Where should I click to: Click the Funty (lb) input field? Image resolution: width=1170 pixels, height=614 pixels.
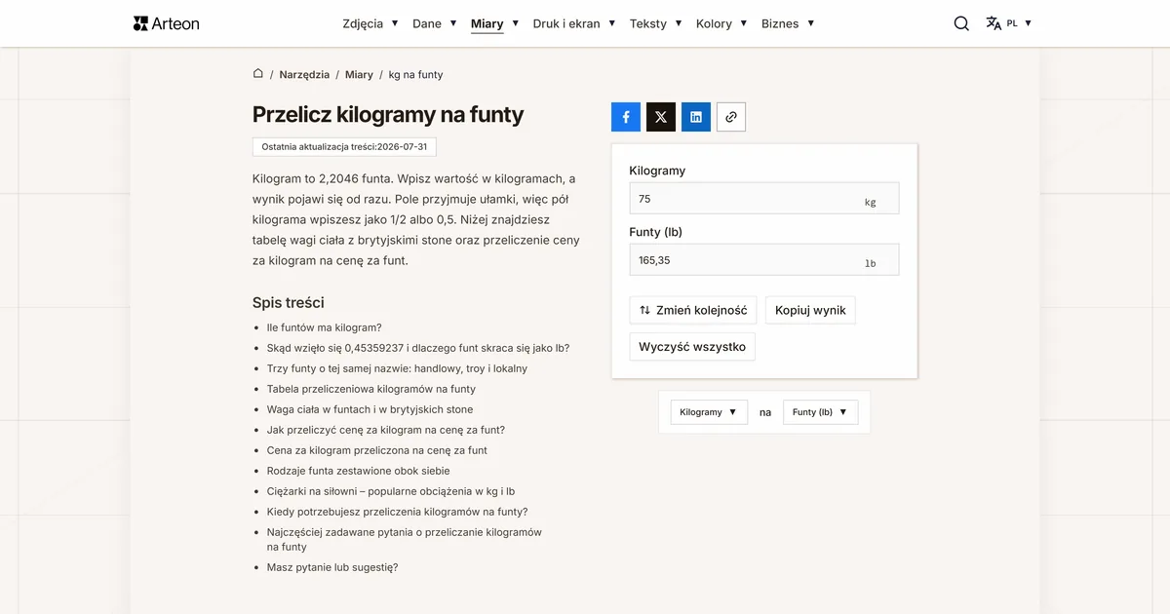pos(764,259)
